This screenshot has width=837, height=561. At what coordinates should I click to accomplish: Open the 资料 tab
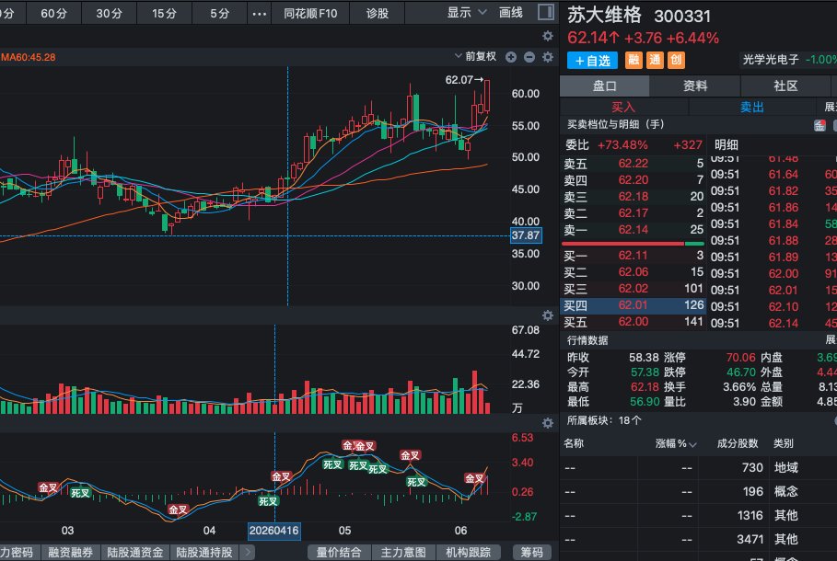(695, 86)
